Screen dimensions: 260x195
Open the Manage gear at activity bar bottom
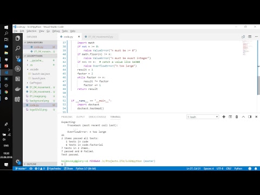pyautogui.click(x=18, y=161)
